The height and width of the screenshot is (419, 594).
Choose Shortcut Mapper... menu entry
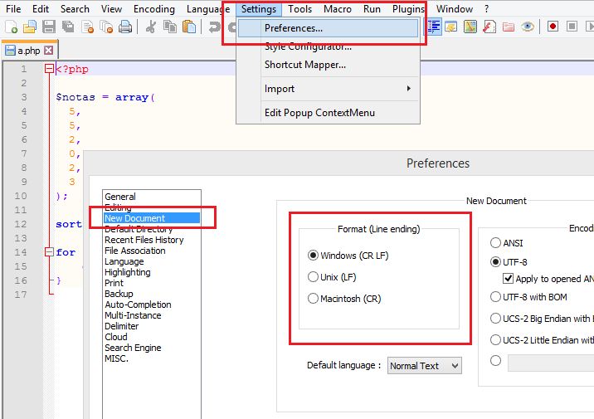pos(305,65)
